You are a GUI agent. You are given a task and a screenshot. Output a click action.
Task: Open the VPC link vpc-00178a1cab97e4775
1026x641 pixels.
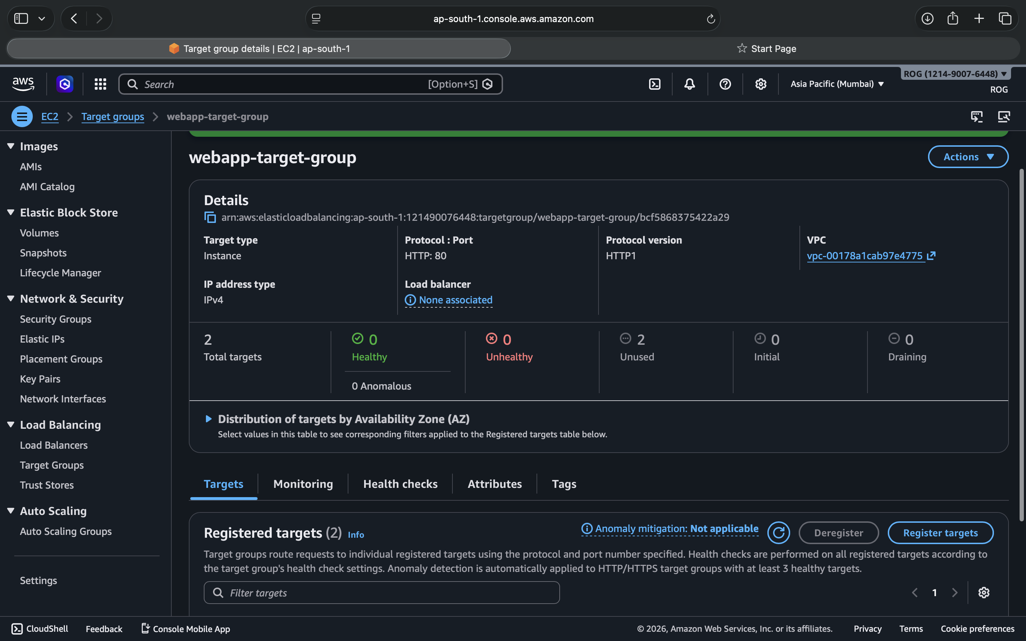[865, 256]
